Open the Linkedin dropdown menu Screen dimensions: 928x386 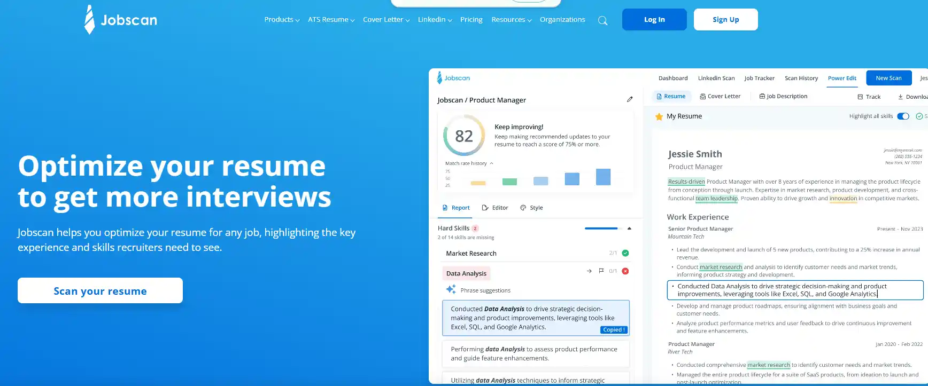point(435,20)
